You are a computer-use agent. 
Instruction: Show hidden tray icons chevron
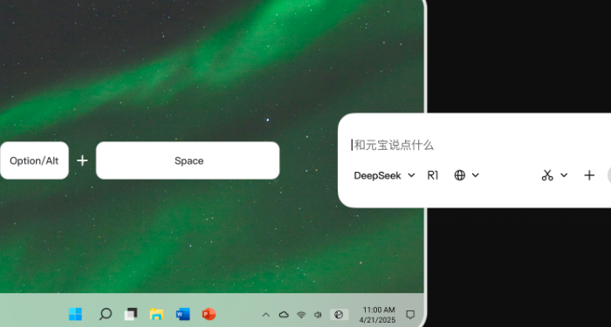265,315
